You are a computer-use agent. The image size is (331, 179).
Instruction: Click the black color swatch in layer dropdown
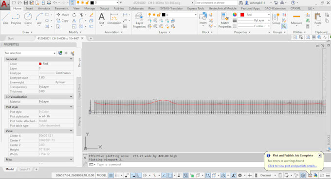point(164,15)
